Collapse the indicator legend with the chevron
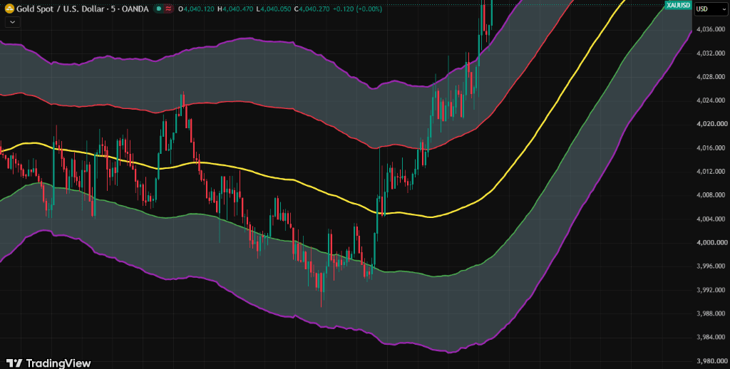The height and width of the screenshot is (369, 730). pos(13,21)
